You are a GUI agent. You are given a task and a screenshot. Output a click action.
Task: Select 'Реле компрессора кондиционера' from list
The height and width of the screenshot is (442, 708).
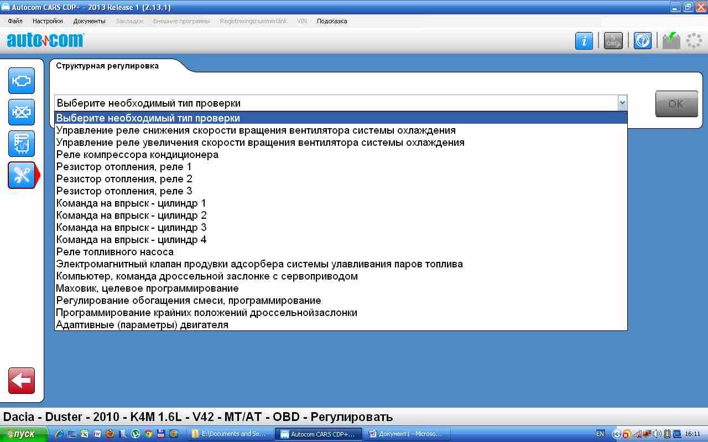tap(137, 155)
